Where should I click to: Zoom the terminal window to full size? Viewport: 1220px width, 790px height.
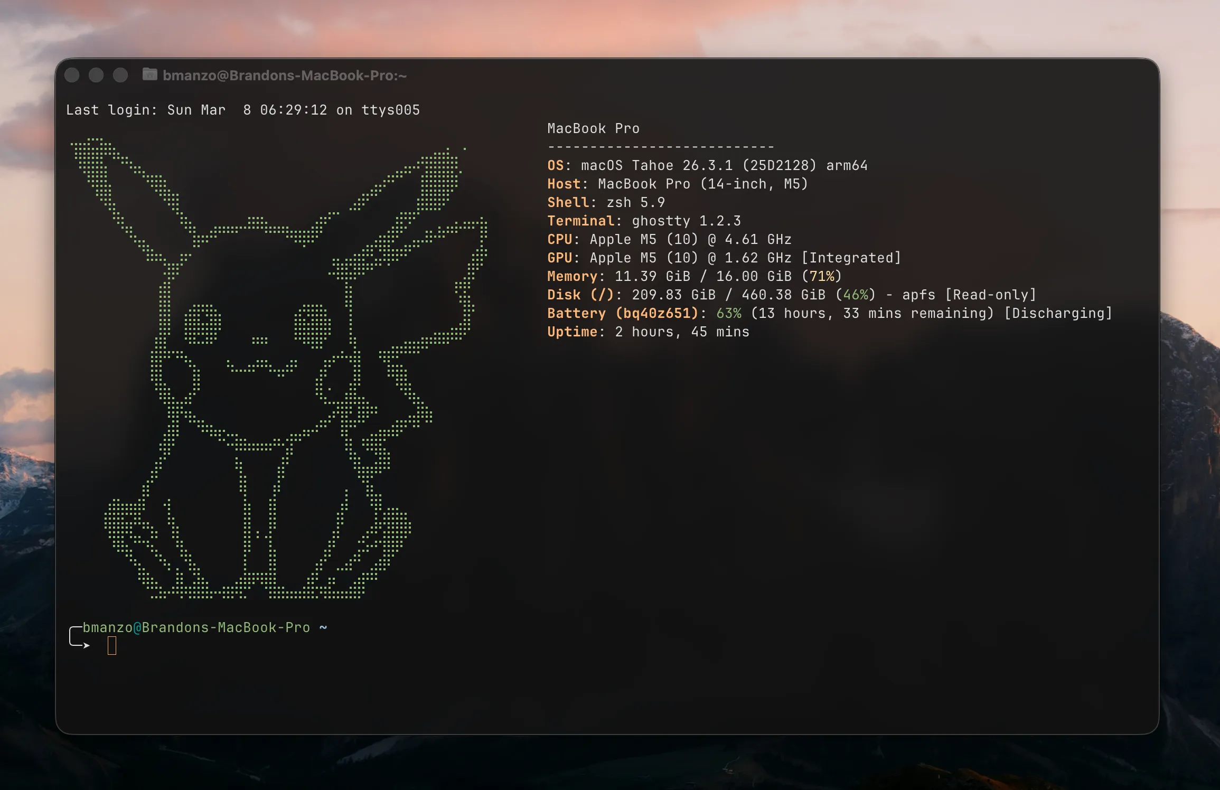(x=120, y=76)
